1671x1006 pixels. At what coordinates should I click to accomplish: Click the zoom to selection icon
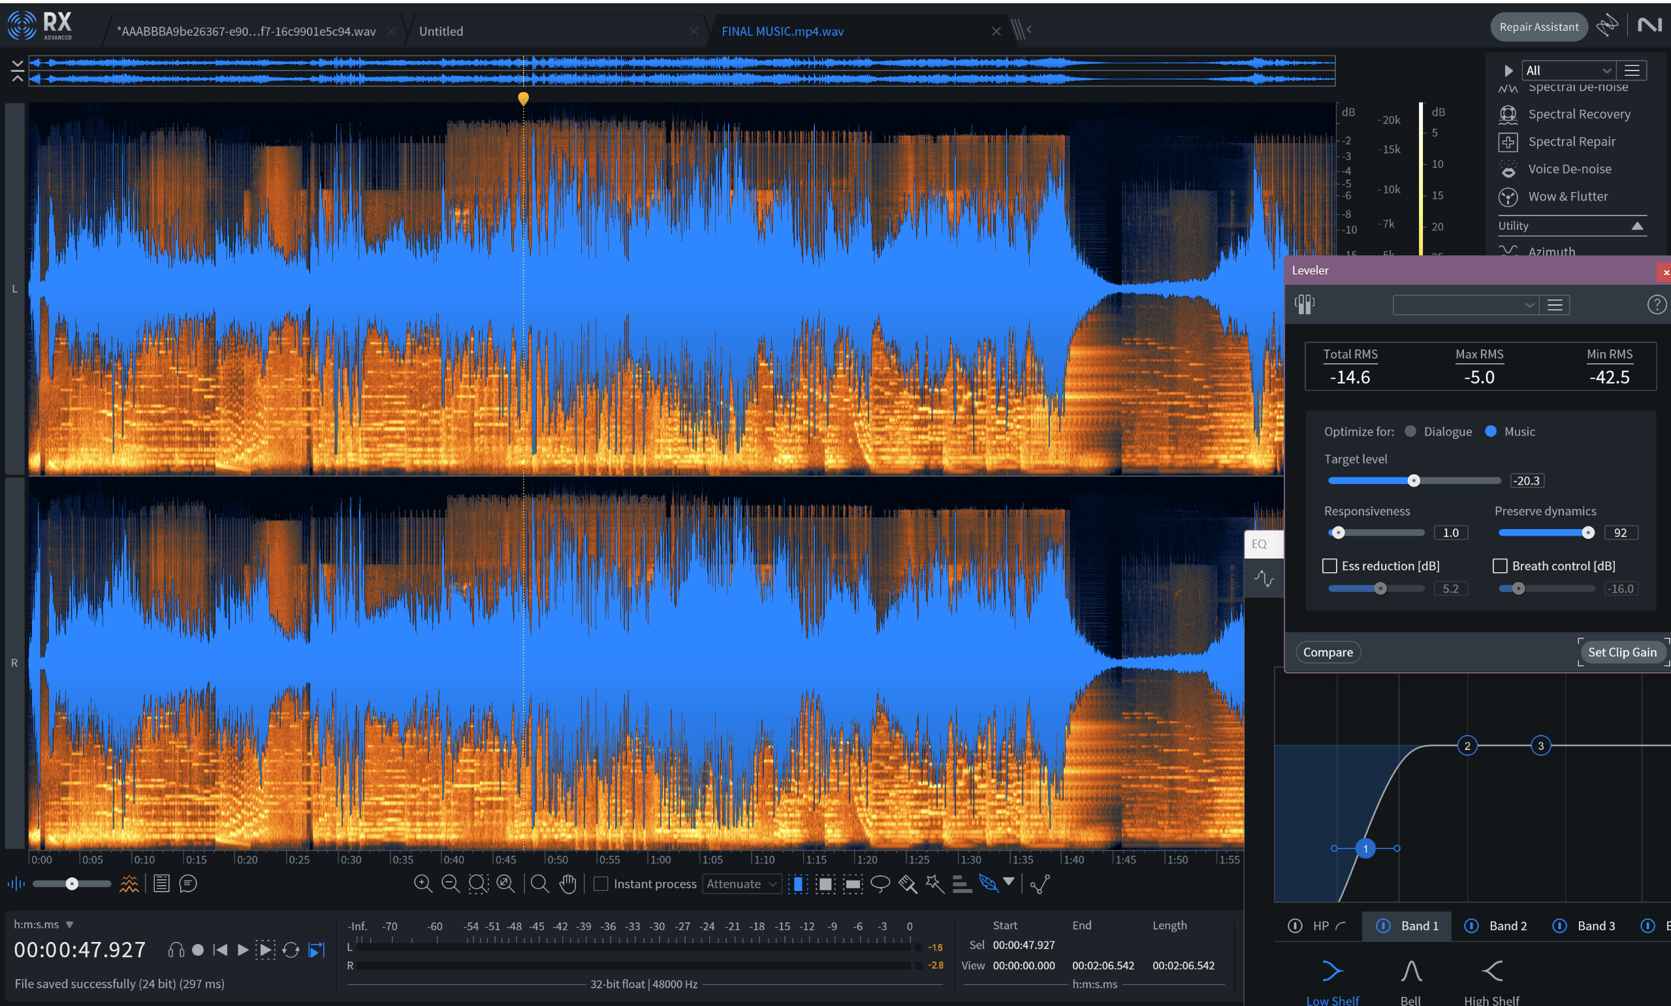point(479,883)
